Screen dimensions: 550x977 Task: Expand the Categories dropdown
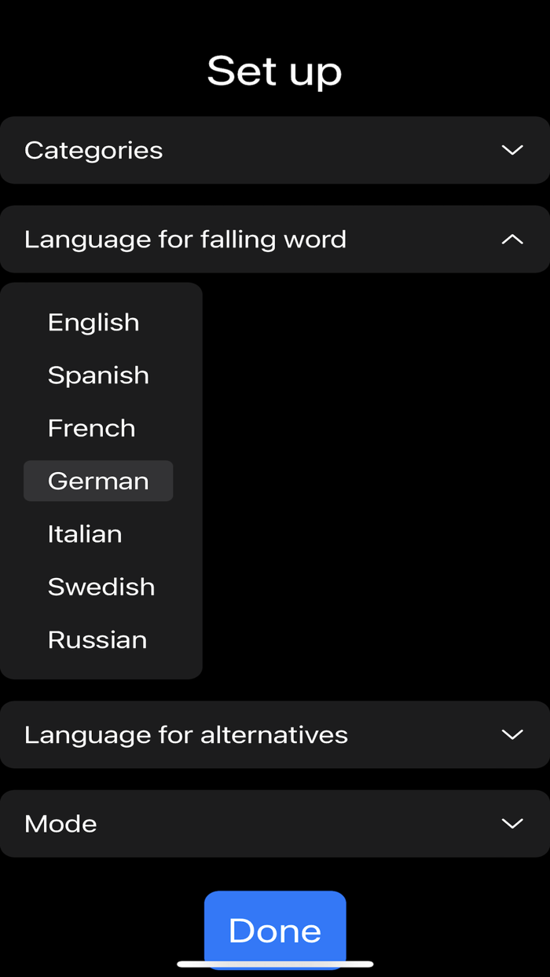(x=275, y=150)
